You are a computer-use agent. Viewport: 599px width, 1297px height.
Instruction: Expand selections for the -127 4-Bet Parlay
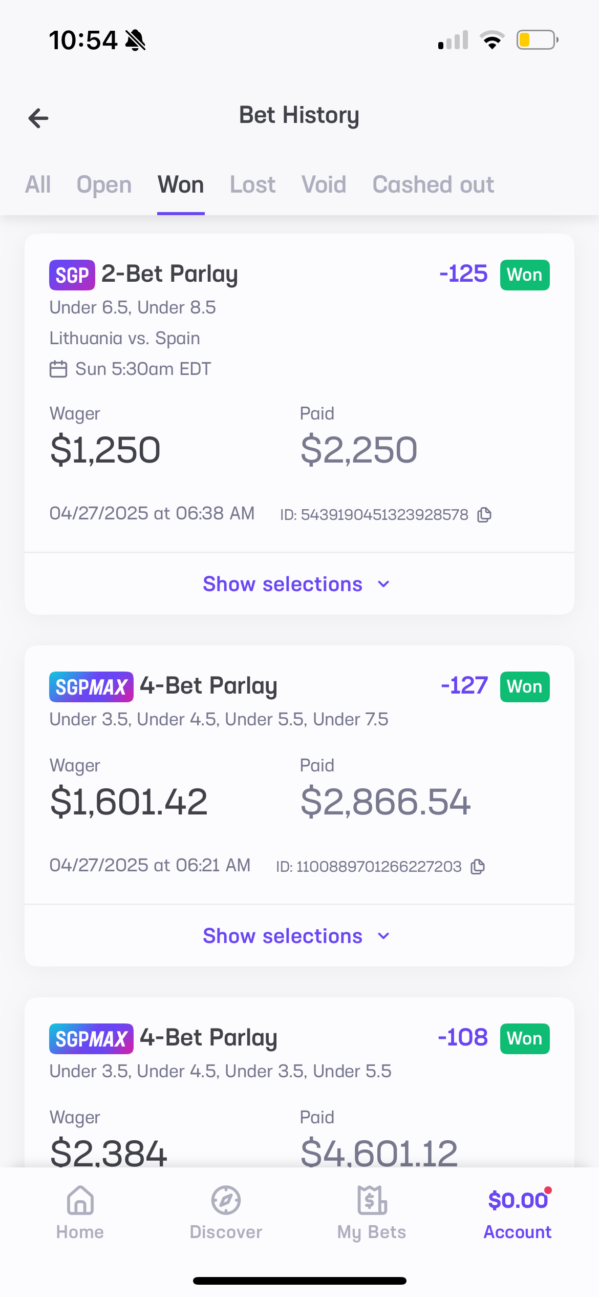296,936
